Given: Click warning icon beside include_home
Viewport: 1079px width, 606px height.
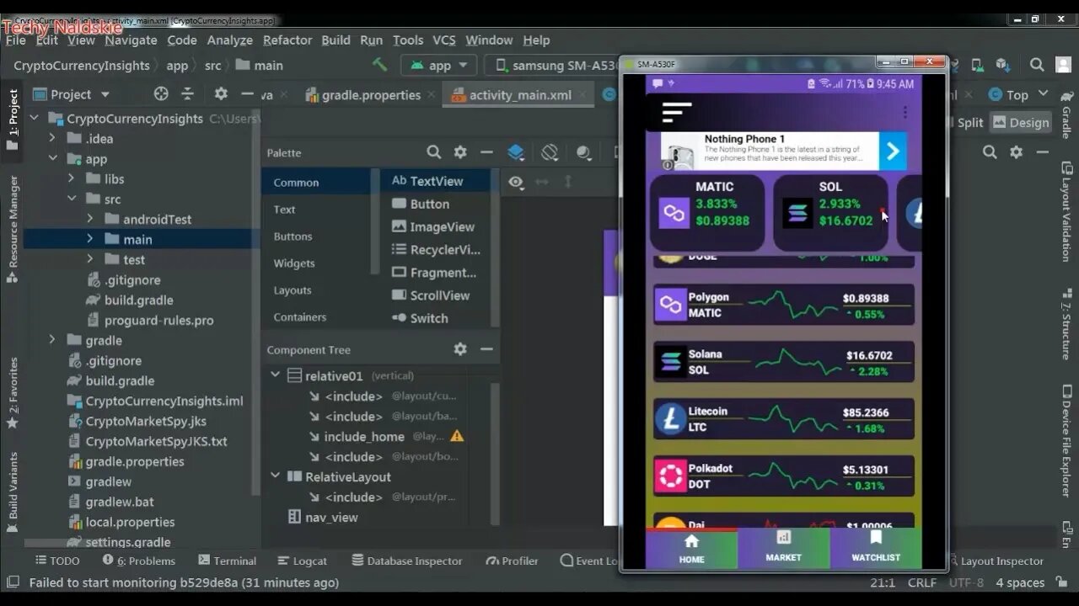Looking at the screenshot, I should [x=457, y=436].
